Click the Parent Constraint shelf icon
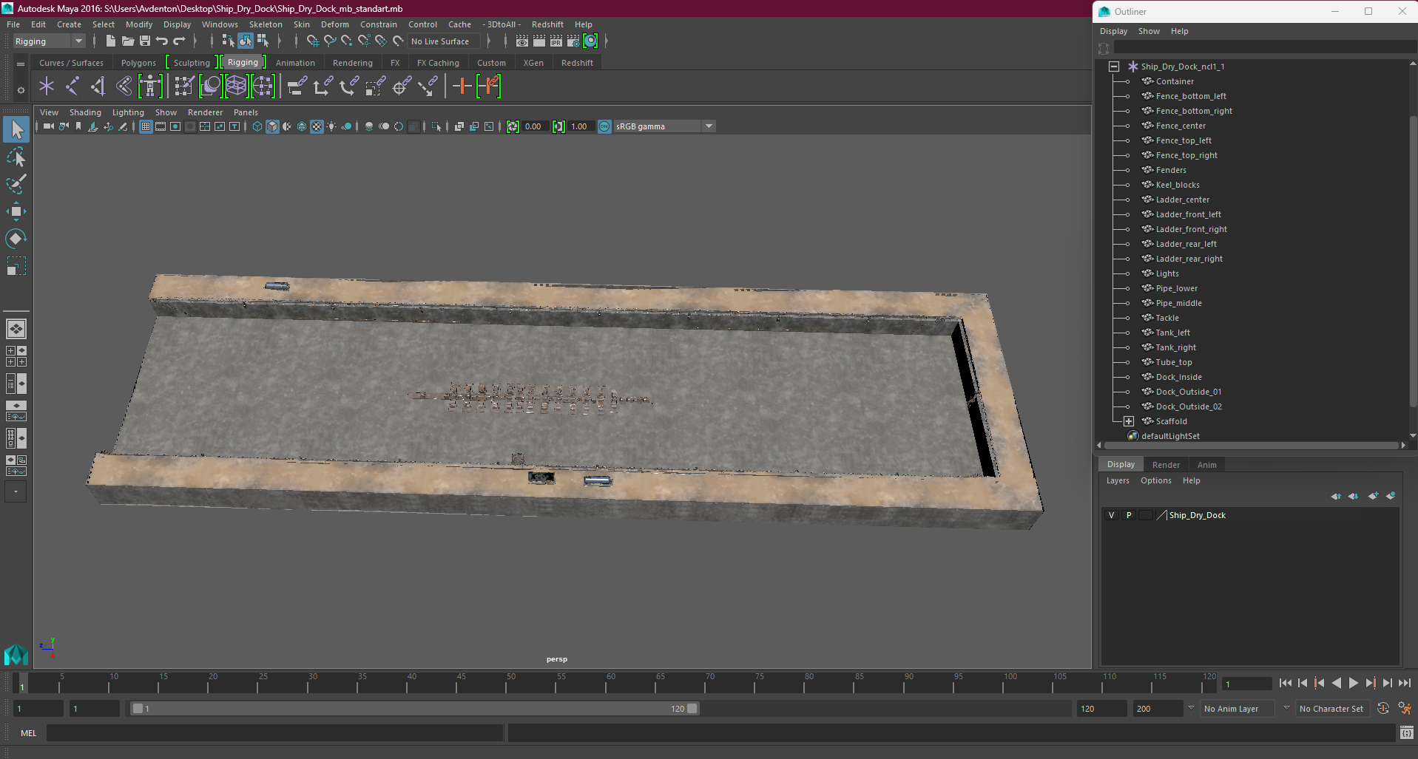Viewport: 1418px width, 759px height. click(297, 86)
